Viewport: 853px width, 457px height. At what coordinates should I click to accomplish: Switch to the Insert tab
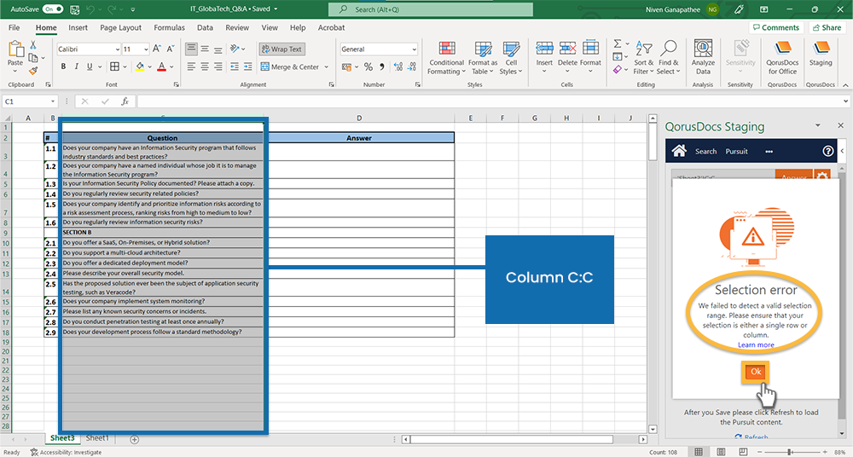[78, 27]
